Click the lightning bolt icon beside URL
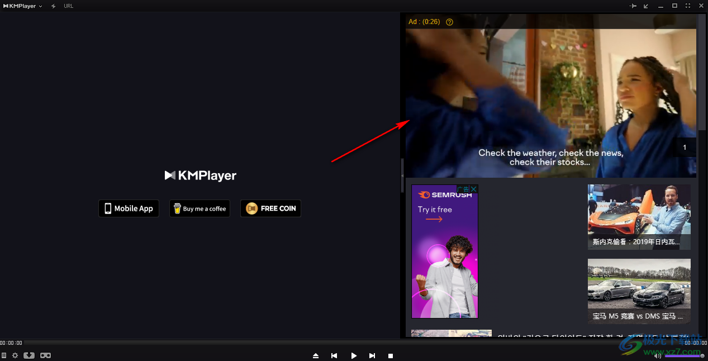708x361 pixels. 54,6
